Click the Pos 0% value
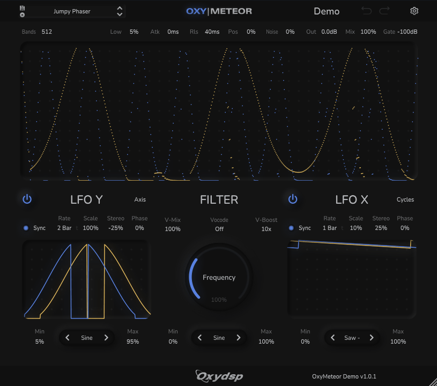Viewport: 437px width, 386px height. (x=251, y=32)
